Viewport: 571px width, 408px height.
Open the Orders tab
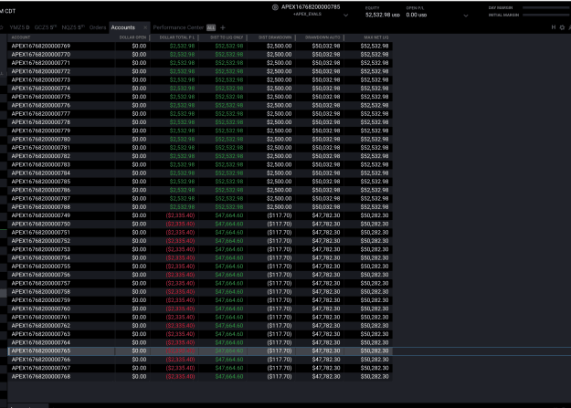(98, 27)
